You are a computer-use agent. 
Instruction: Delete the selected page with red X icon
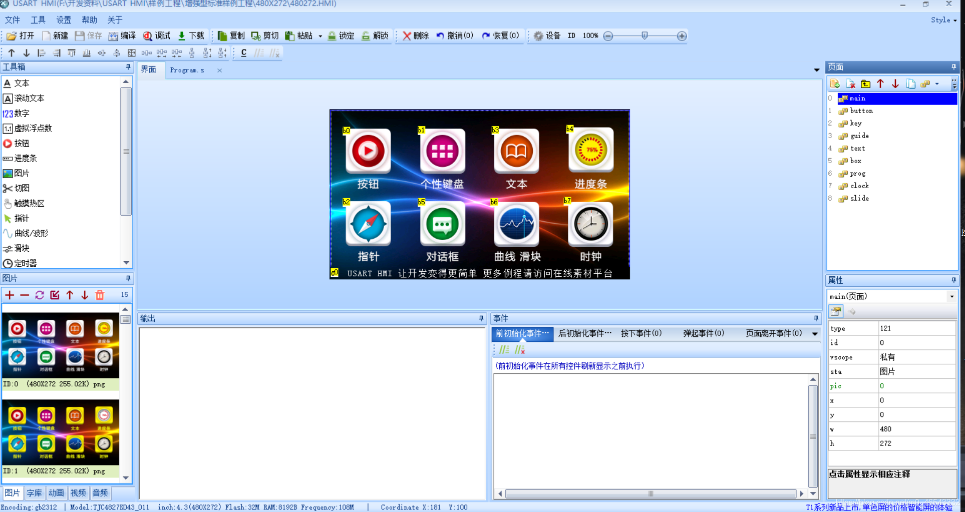(x=850, y=84)
